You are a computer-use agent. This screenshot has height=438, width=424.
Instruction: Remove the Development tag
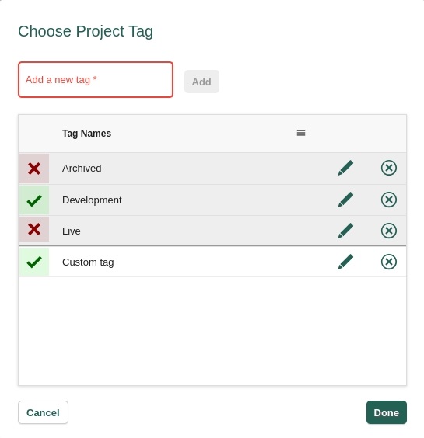(389, 200)
